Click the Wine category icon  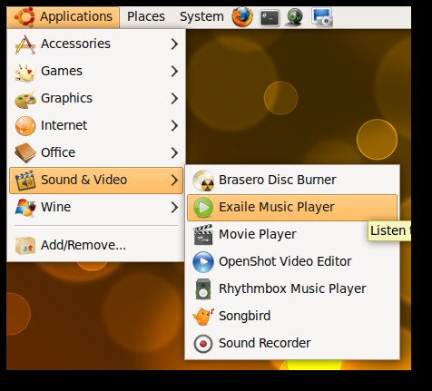[25, 208]
